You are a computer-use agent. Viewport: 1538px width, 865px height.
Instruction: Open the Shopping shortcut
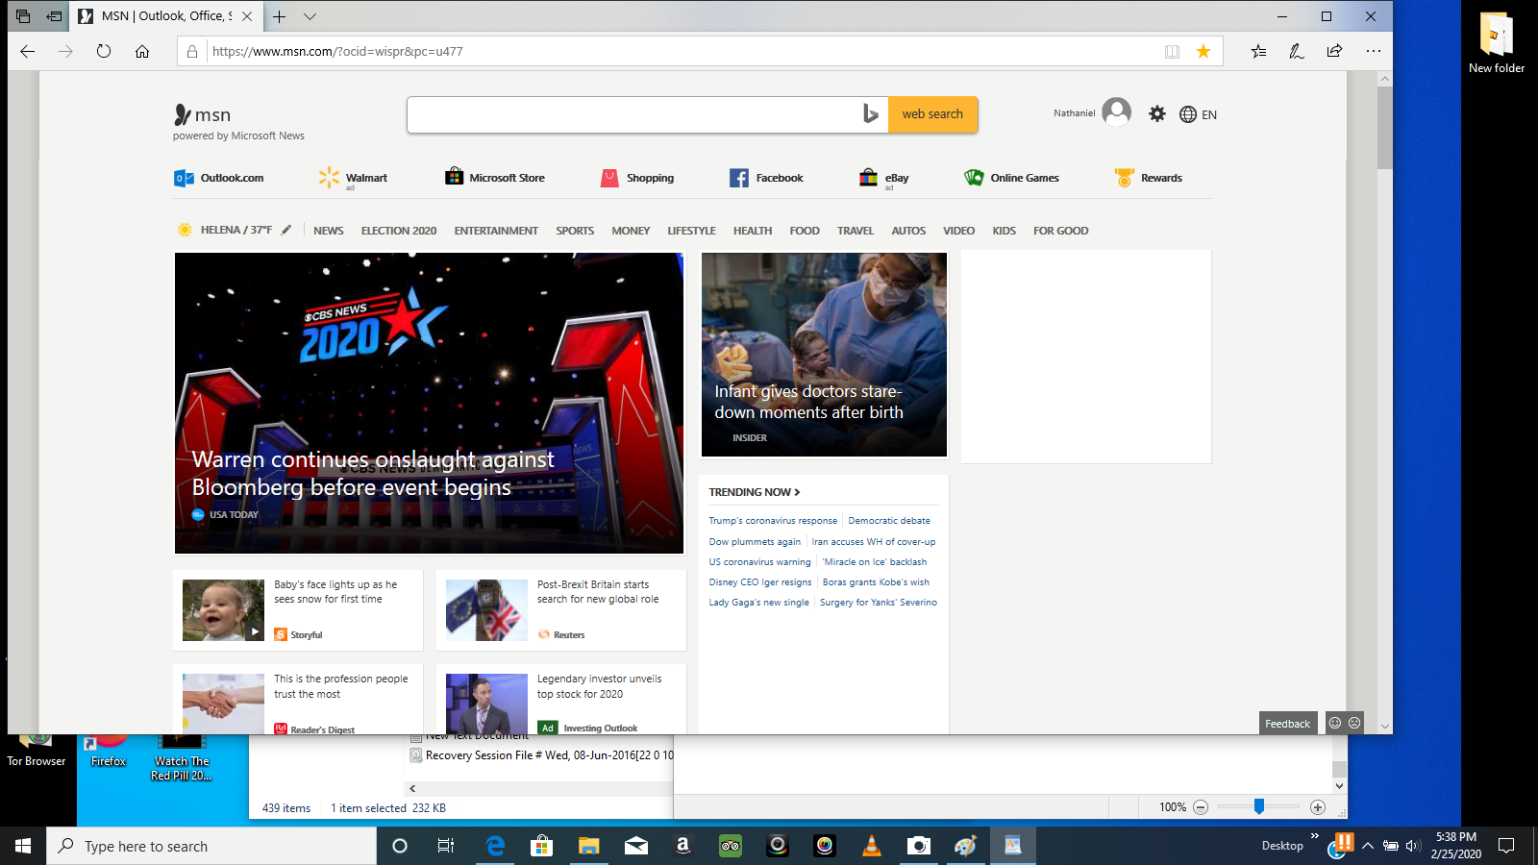coord(637,178)
